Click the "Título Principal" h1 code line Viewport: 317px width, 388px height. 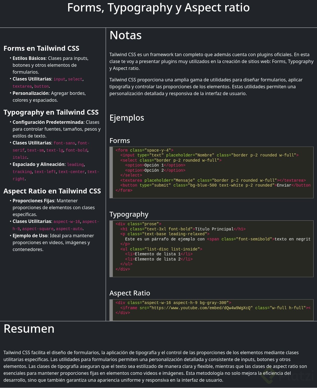tap(183, 229)
